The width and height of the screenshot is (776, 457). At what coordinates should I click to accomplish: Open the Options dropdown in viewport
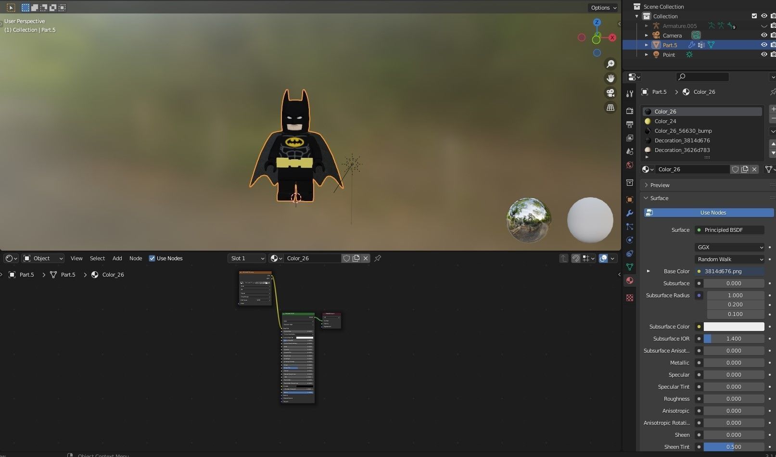pyautogui.click(x=603, y=7)
